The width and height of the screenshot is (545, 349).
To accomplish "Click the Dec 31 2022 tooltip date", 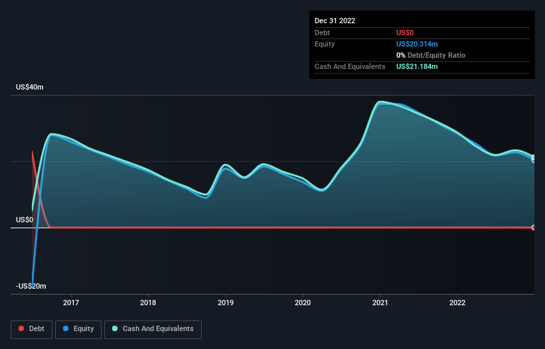I will pos(335,21).
